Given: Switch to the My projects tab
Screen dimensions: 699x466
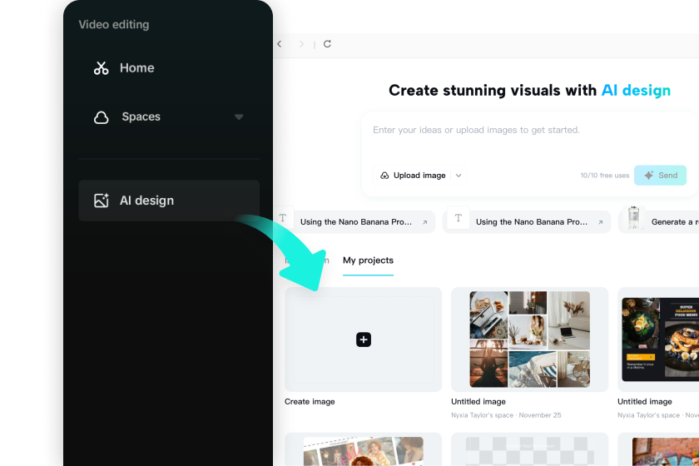Looking at the screenshot, I should (368, 260).
